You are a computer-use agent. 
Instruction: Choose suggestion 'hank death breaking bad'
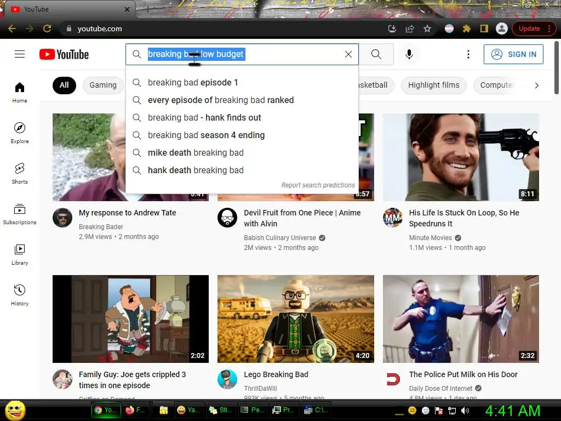[242, 170]
